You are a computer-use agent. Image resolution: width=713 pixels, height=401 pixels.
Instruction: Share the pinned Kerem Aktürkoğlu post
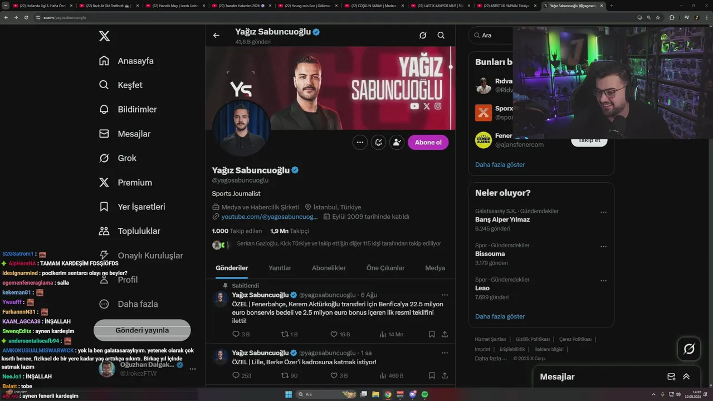[x=445, y=334]
